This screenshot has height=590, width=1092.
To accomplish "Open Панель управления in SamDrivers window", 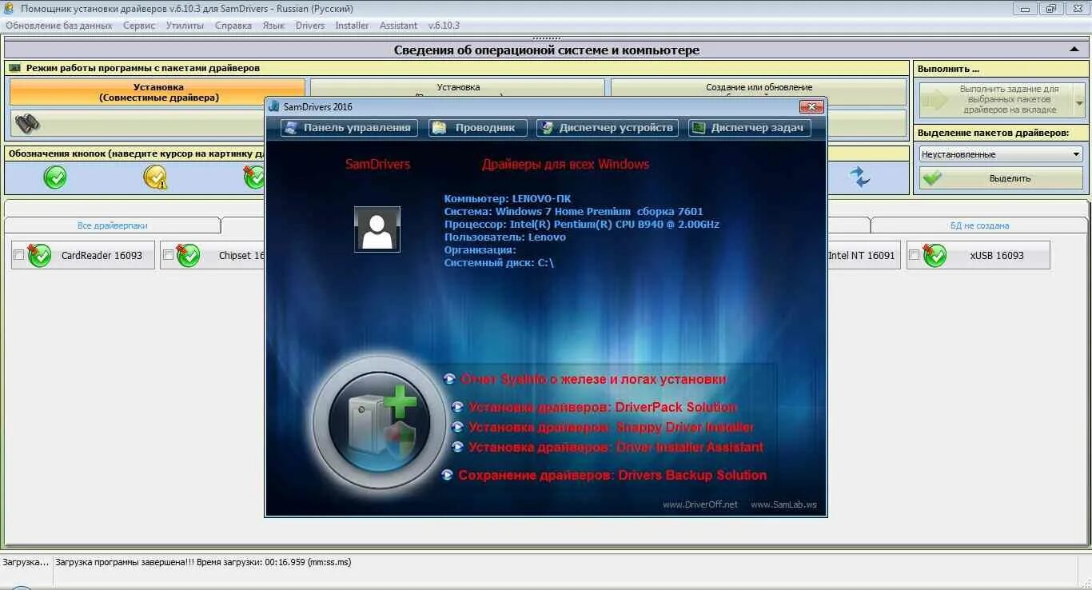I will pos(348,127).
